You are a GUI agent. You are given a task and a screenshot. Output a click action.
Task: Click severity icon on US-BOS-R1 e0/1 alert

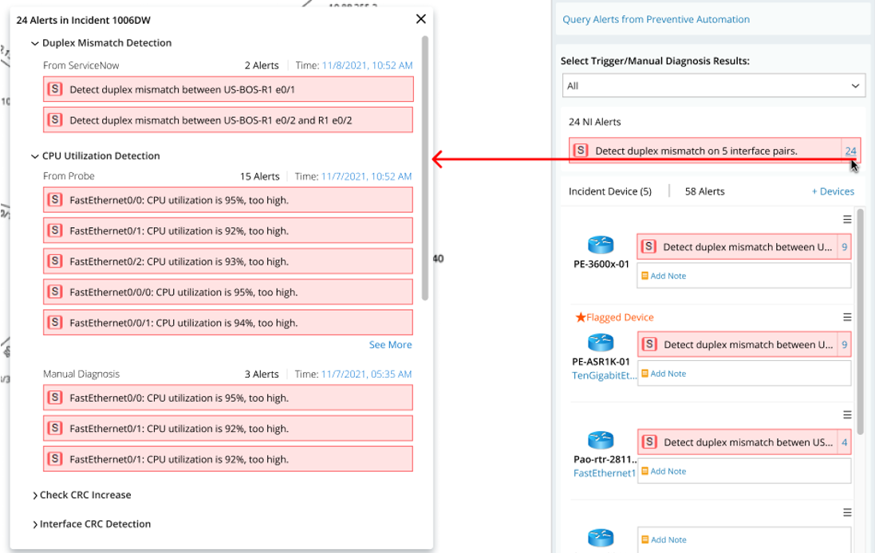click(55, 89)
